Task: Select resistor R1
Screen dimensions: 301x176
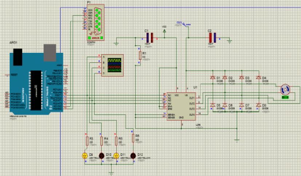Action: click(x=140, y=56)
